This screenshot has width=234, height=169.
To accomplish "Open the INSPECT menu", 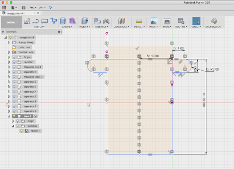I will [x=139, y=27].
